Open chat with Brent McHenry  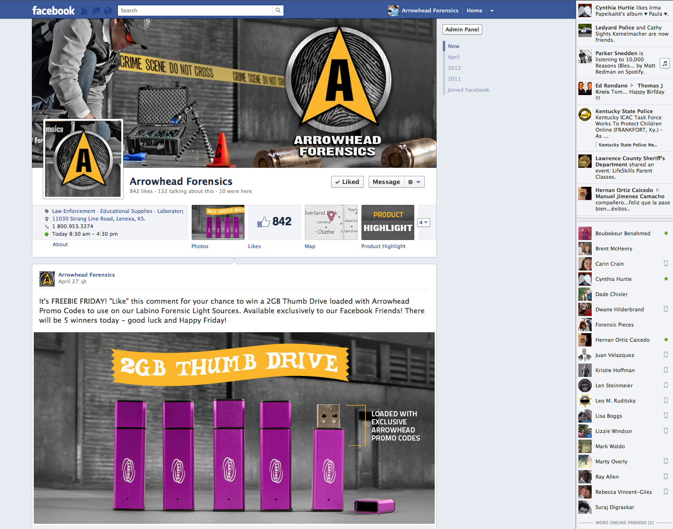624,249
